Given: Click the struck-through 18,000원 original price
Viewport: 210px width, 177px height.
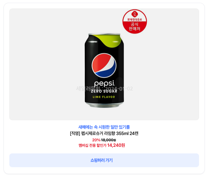Looking at the screenshot, I should pos(108,140).
